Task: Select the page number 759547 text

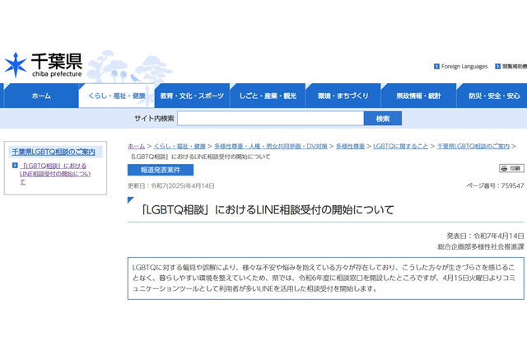Action: click(512, 185)
